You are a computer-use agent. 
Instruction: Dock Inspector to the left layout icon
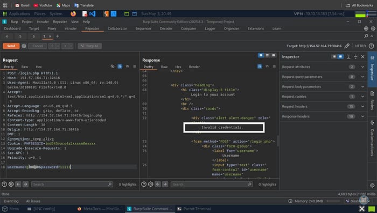tap(334, 57)
